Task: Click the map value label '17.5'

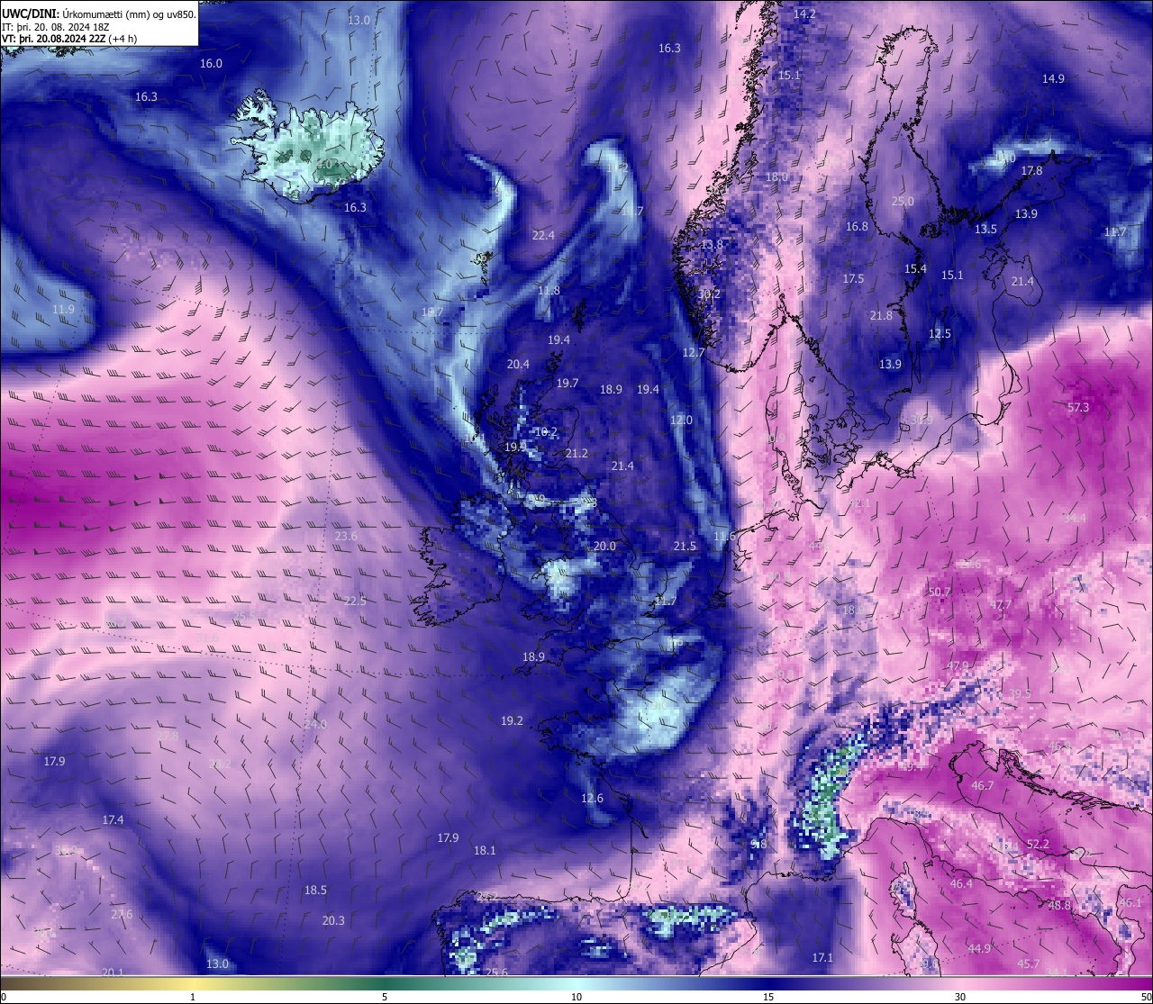Action: click(x=853, y=279)
